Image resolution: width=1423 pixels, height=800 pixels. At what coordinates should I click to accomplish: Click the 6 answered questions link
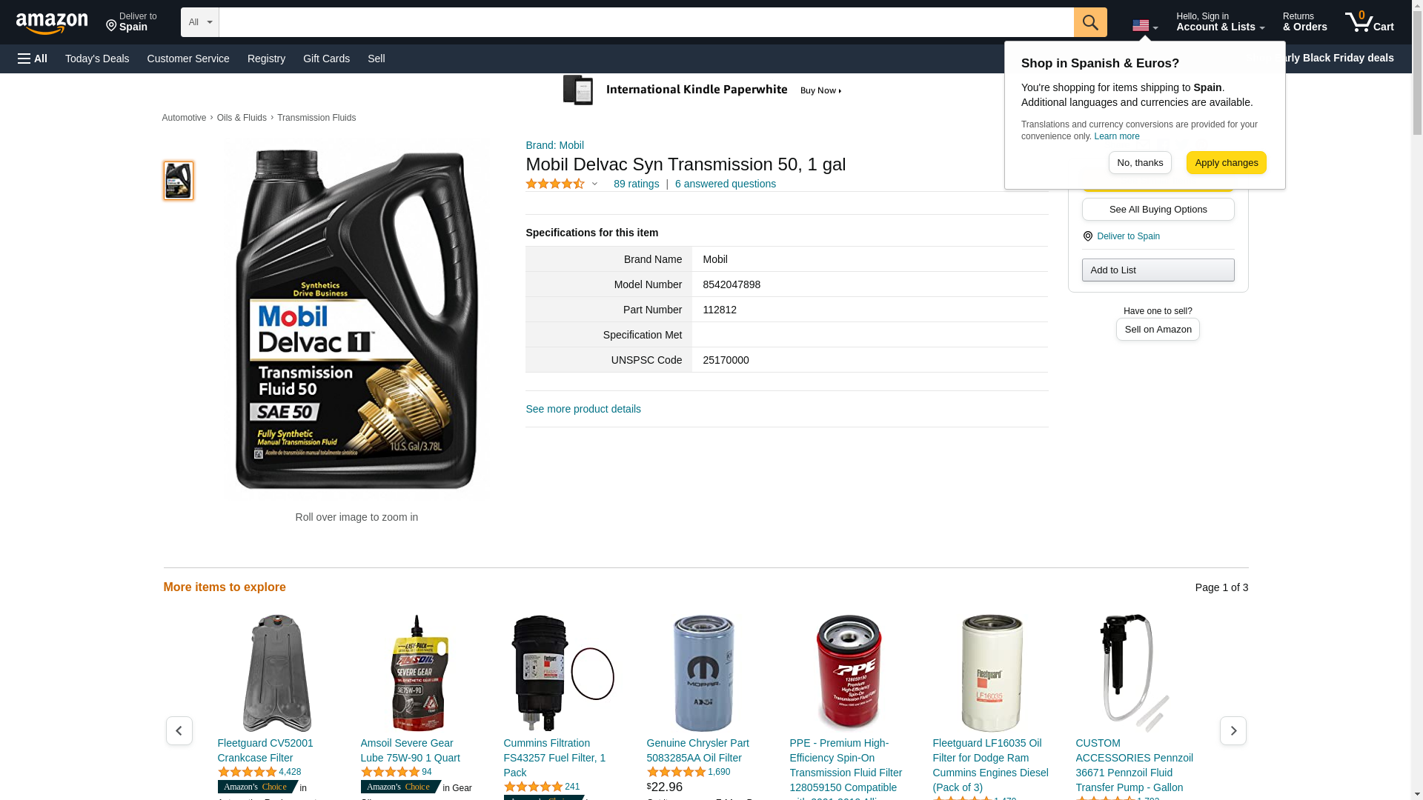[x=725, y=184]
